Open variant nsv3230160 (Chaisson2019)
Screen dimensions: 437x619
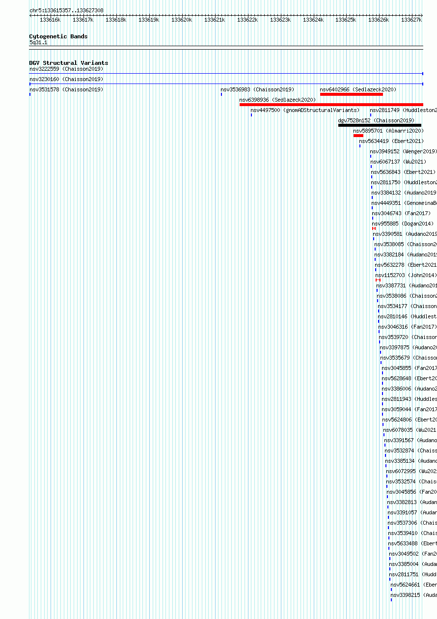(x=66, y=79)
